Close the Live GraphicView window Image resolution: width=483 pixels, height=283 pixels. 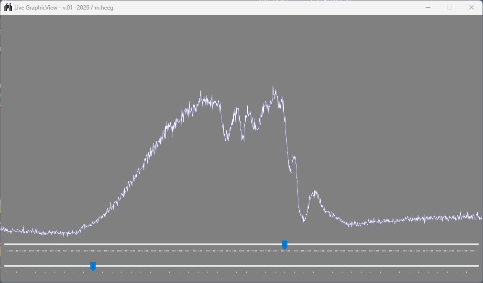point(472,7)
